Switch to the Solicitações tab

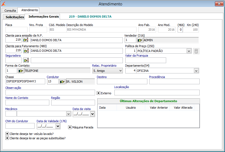pyautogui.click(x=15, y=17)
